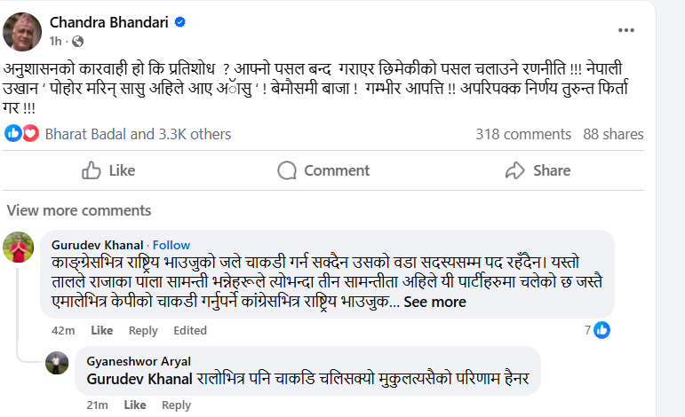Share this post
The image size is (685, 417).
538,170
